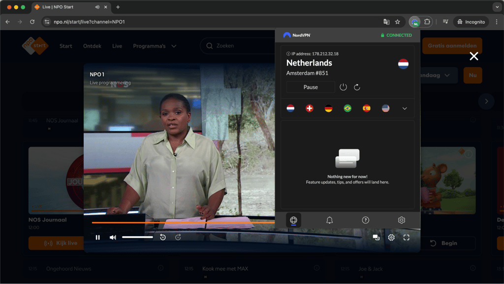Image resolution: width=504 pixels, height=284 pixels.
Task: Rewind the video ten seconds
Action: pyautogui.click(x=163, y=237)
